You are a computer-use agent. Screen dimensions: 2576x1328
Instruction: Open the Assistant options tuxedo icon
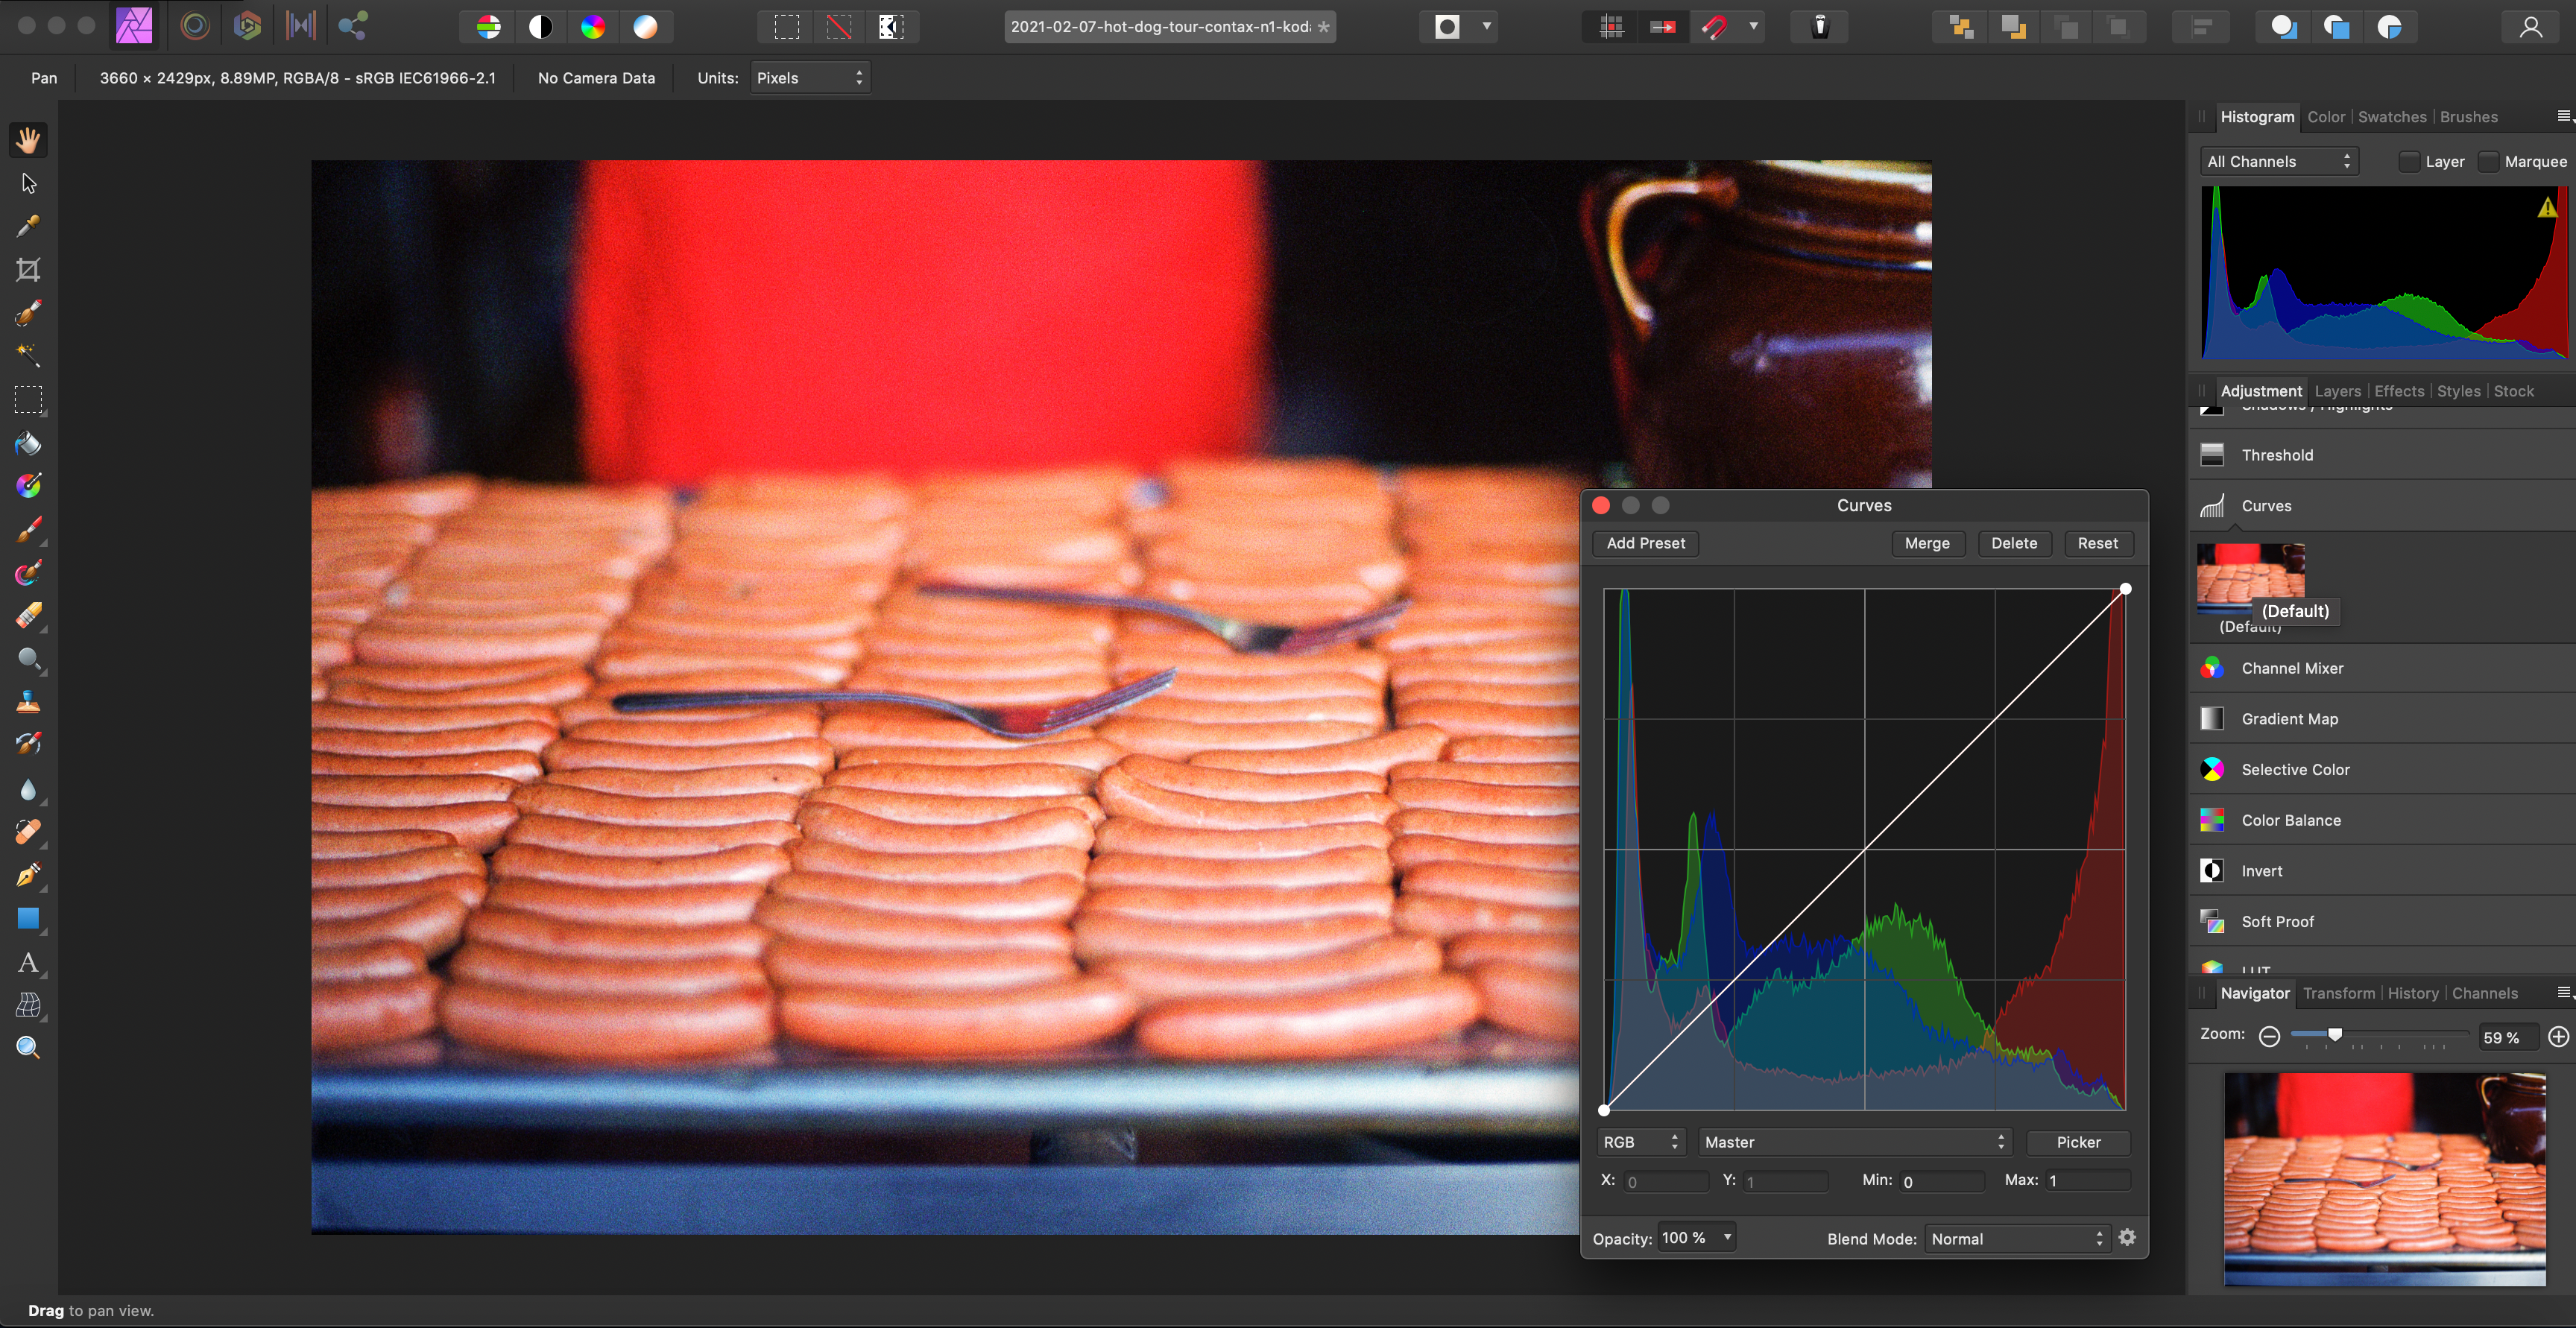(1820, 27)
